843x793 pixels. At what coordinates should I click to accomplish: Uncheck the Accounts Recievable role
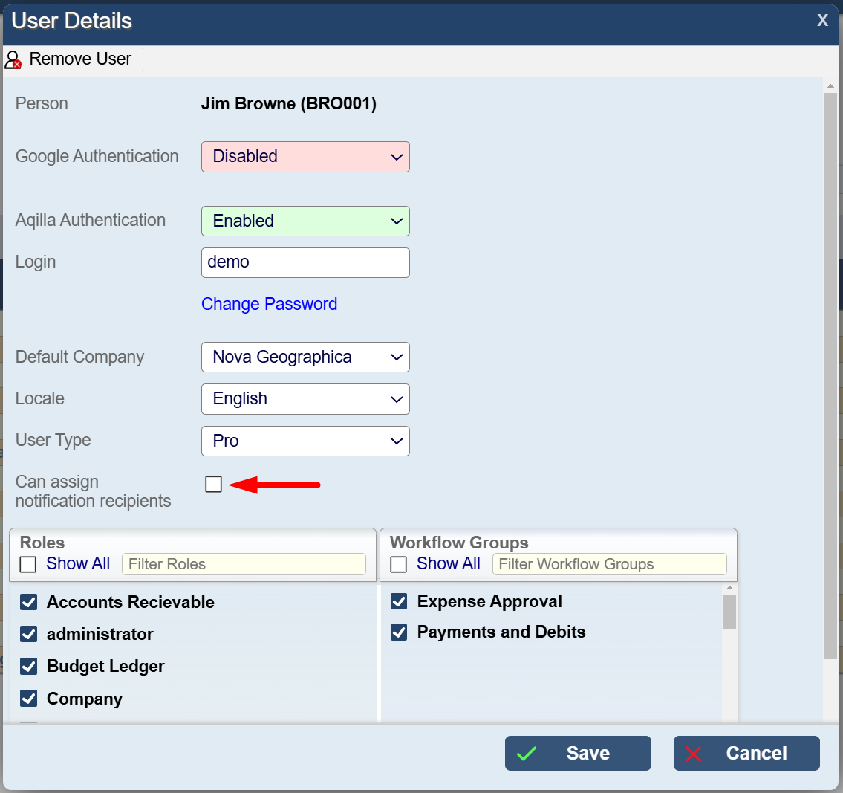29,602
